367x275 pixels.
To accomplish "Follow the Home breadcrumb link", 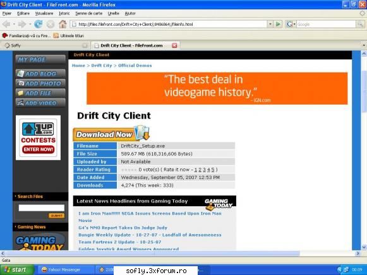I will (x=78, y=66).
